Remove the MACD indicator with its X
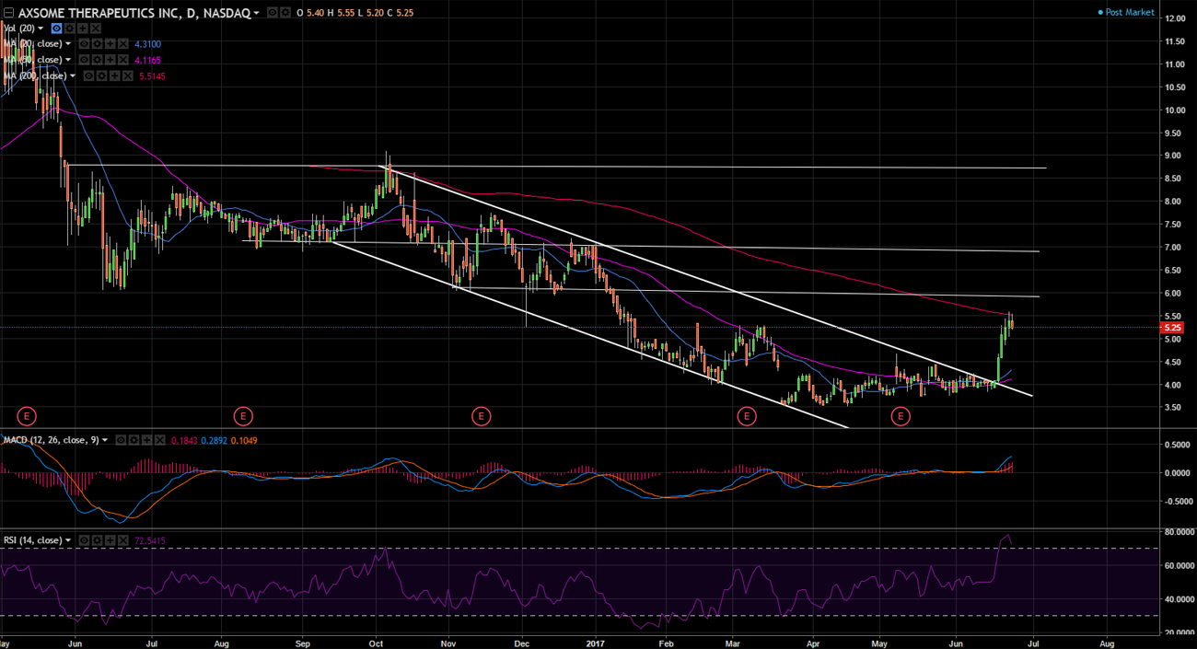 (x=160, y=440)
